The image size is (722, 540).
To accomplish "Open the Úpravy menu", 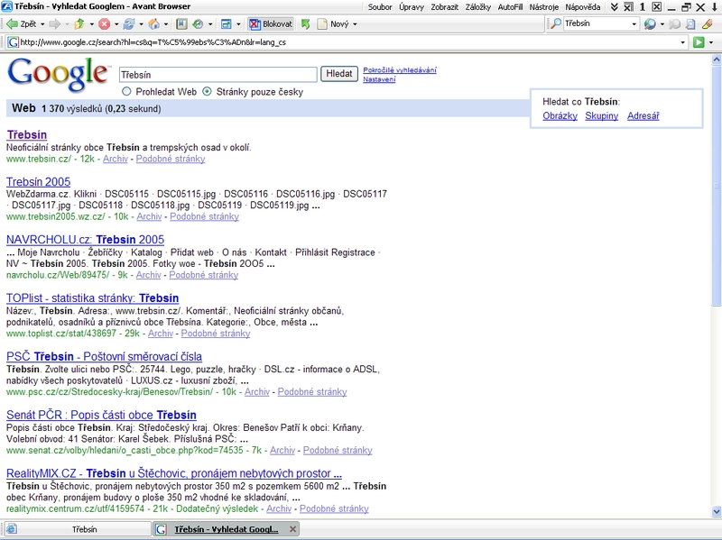I will coord(412,7).
